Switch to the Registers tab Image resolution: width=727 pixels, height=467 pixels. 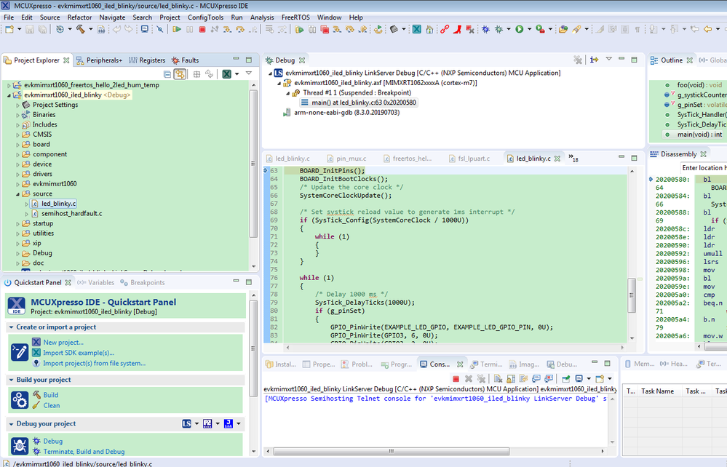152,60
